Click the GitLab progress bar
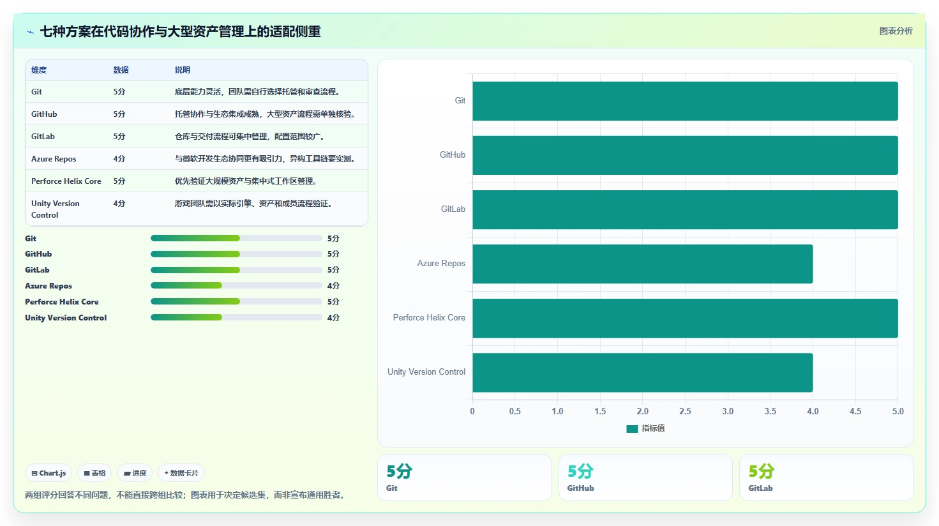The height and width of the screenshot is (526, 939). click(x=236, y=270)
